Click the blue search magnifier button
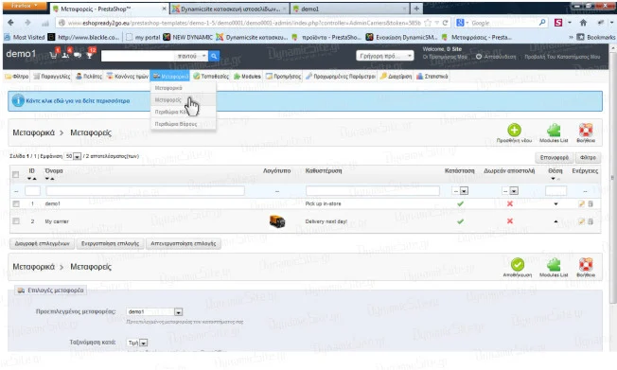 click(x=214, y=56)
